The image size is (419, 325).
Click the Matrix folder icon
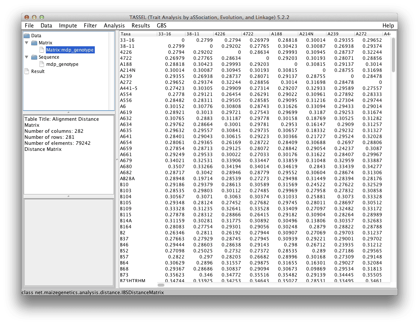pyautogui.click(x=34, y=43)
